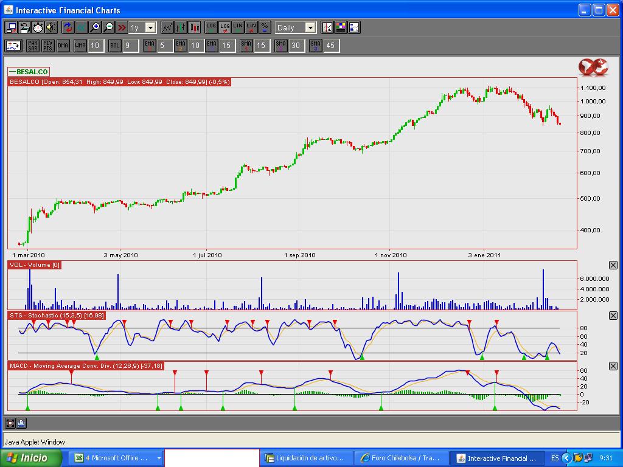Click the red double-arrow forward icon
The height and width of the screenshot is (467, 623).
(x=122, y=27)
